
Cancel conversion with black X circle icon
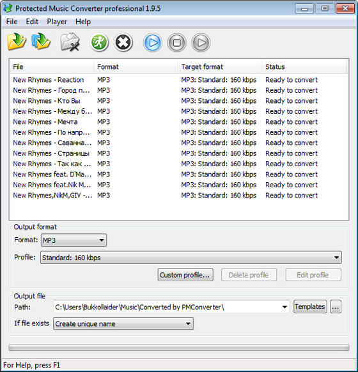[123, 43]
